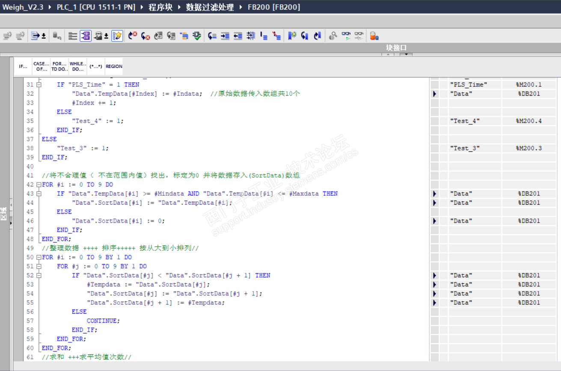Select 程序块 in the breadcrumb path
Image resolution: width=561 pixels, height=371 pixels.
pos(160,7)
